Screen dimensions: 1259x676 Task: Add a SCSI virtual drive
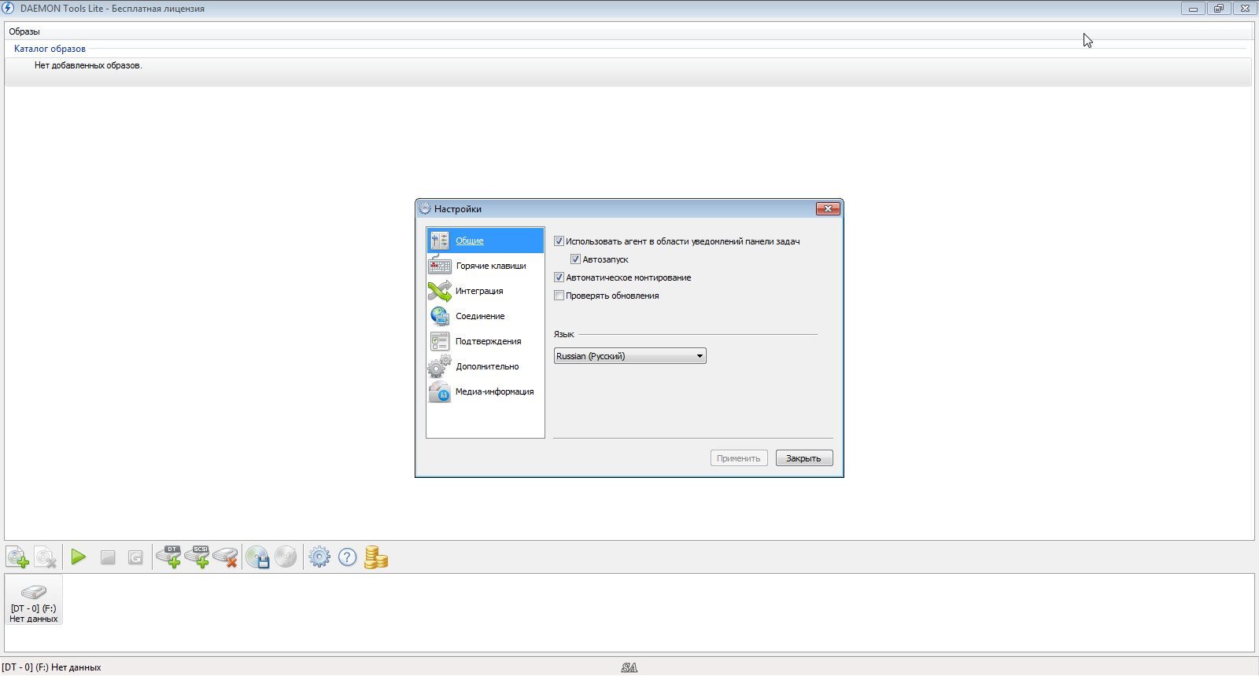click(x=197, y=557)
